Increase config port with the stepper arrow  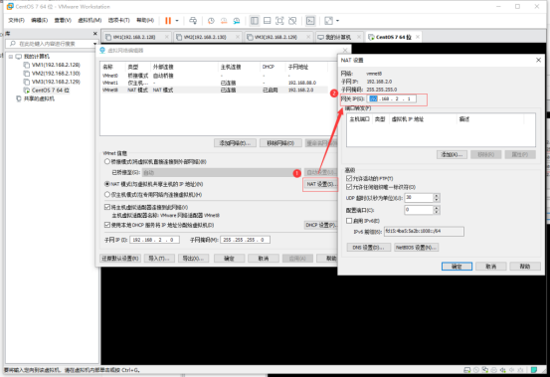coord(437,208)
